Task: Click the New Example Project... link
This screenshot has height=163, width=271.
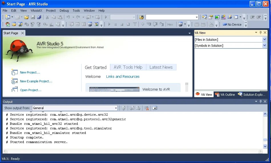Action: [x=36, y=81]
